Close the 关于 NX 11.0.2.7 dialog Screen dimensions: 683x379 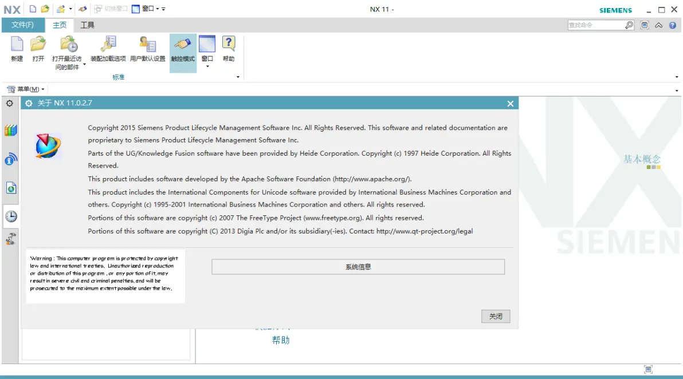(x=511, y=104)
